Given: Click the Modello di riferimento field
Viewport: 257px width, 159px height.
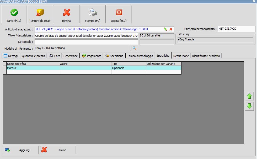Looking at the screenshot, I should [x=82, y=48].
